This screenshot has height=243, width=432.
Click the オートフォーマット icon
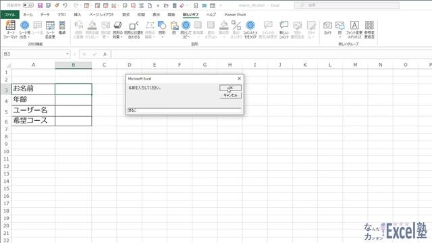[x=11, y=30]
